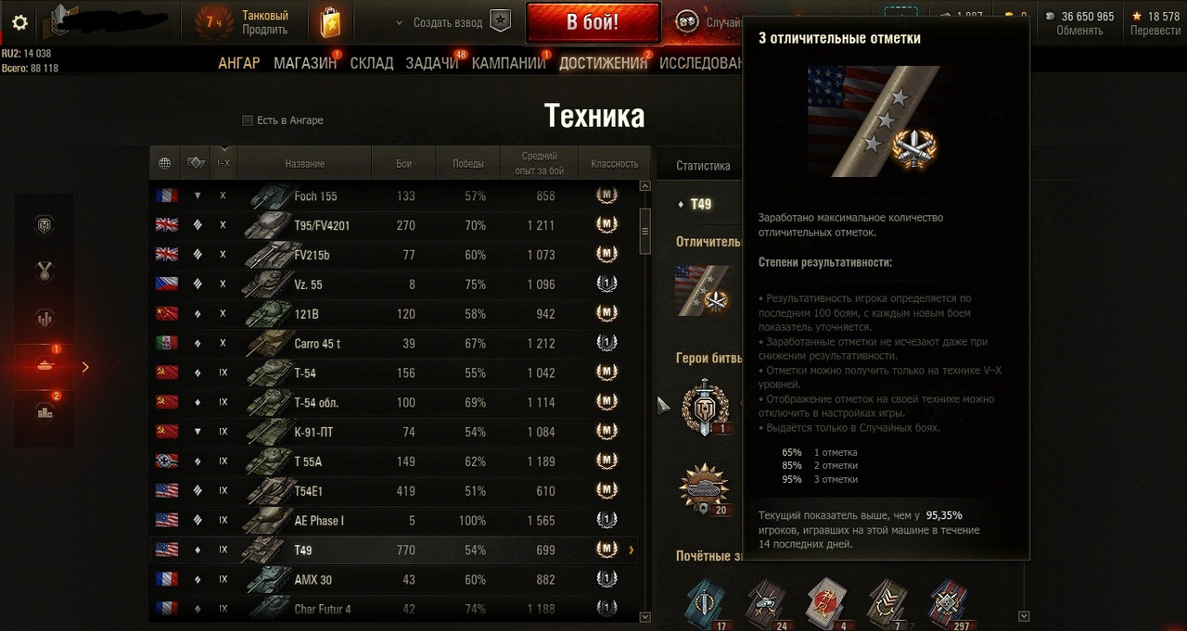
Task: Start a battle with 'В бой!' button
Action: point(593,22)
